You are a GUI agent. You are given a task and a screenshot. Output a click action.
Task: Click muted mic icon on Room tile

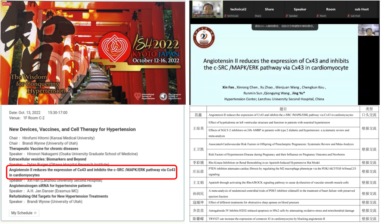pos(318,16)
